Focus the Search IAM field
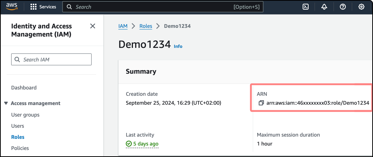Viewport: 373px width, 157px height. [51, 59]
